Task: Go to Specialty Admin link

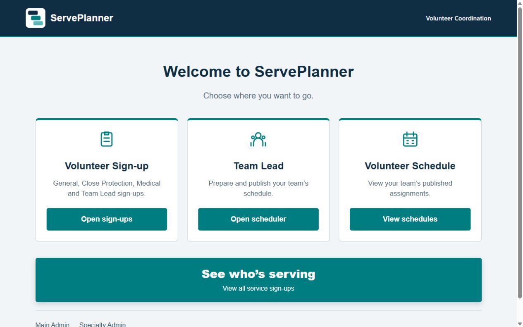Action: coord(103,325)
